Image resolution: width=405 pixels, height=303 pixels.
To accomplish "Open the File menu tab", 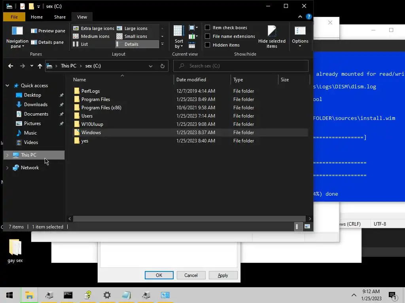I will click(x=14, y=17).
